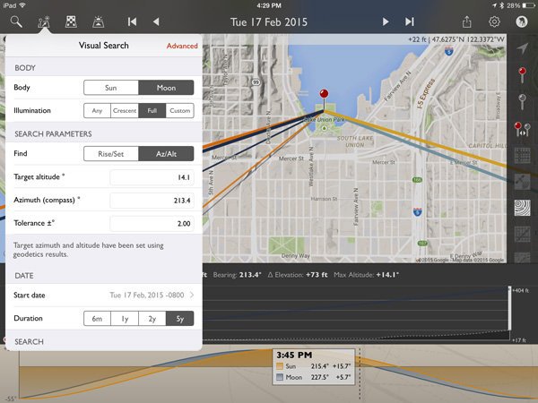Open the share icon in top bar
This screenshot has width=538, height=403.
point(465,21)
